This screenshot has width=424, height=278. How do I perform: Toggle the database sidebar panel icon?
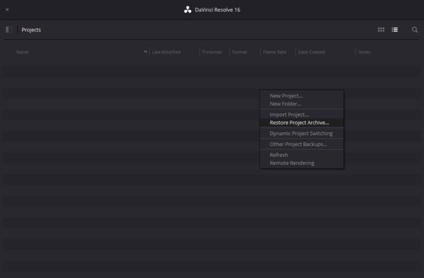(9, 30)
